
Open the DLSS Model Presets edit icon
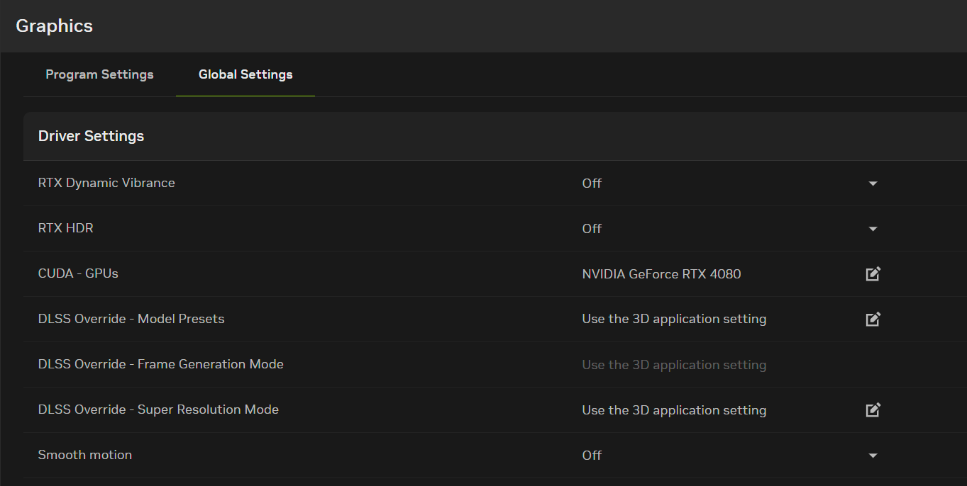tap(873, 319)
